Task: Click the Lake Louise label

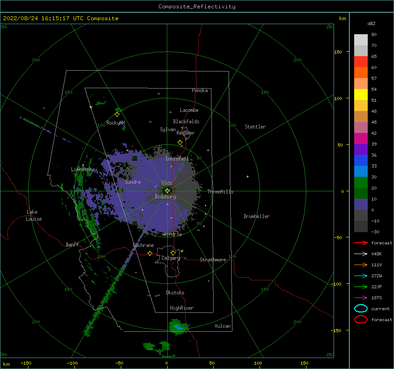Action: [x=34, y=215]
